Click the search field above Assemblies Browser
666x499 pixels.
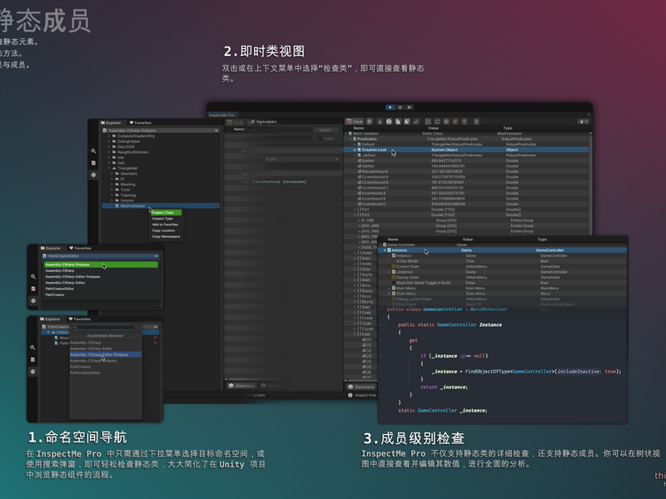[103, 327]
